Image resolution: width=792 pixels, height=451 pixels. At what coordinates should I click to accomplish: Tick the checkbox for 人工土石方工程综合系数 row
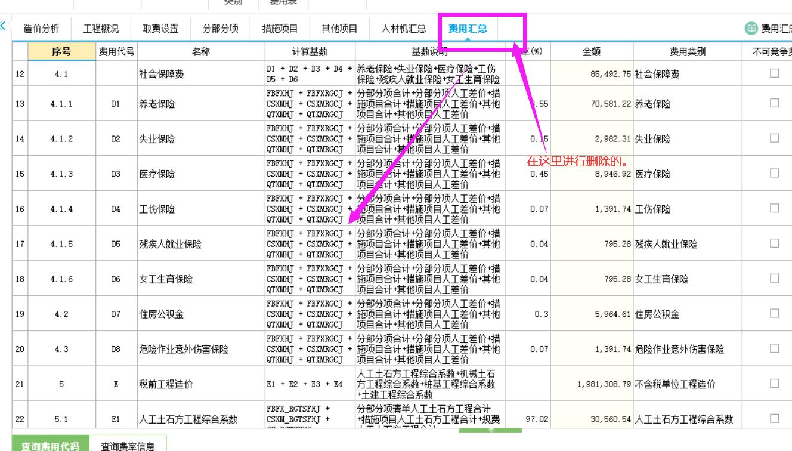[775, 418]
